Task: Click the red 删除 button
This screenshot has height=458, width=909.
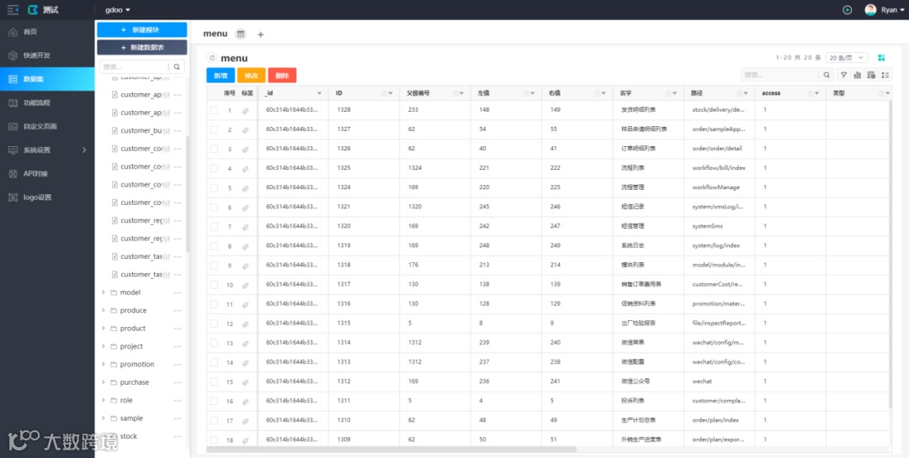Action: click(x=282, y=76)
